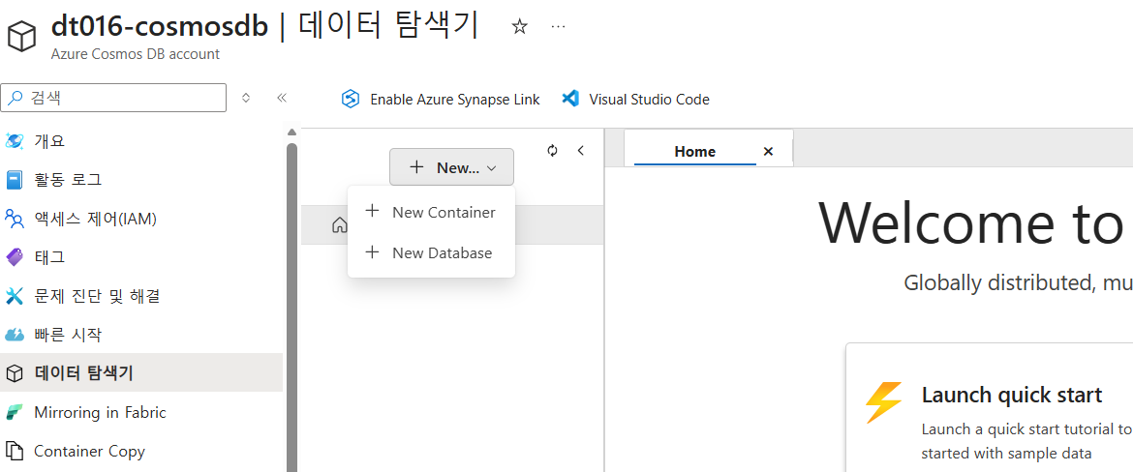Focus the 검색 search field
Viewport: 1133px width, 472px height.
(x=113, y=98)
